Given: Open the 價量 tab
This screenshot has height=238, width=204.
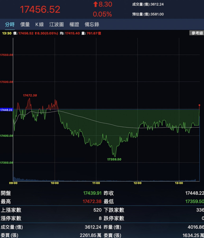Looking at the screenshot, I should click(25, 25).
